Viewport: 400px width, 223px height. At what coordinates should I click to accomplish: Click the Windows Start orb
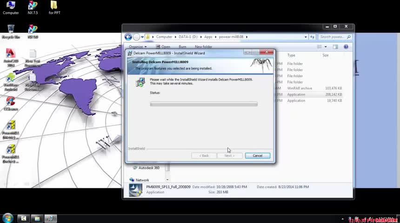point(7,218)
